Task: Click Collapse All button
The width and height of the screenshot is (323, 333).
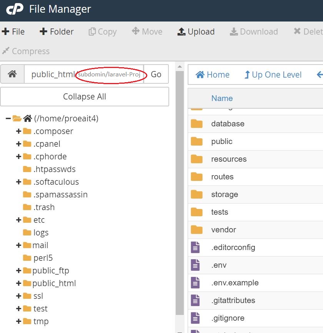Action: click(x=85, y=96)
